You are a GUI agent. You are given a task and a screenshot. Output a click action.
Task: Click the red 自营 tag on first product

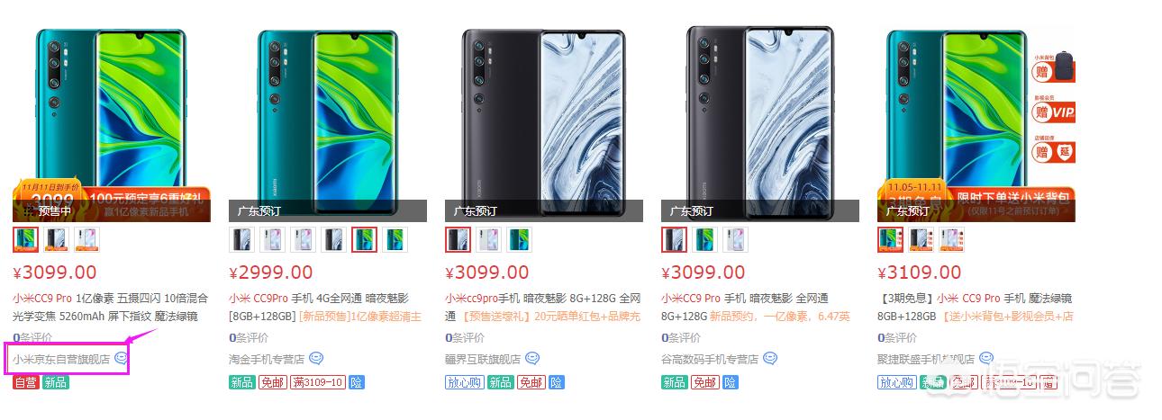point(25,382)
